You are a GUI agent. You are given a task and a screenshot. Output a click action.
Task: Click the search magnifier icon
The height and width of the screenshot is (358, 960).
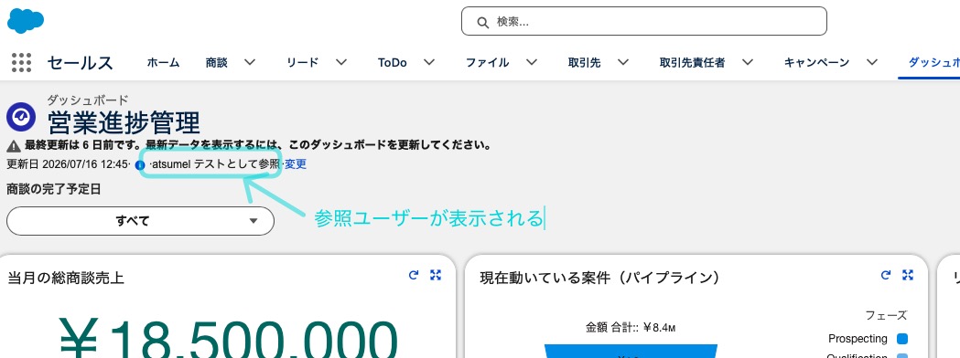(483, 22)
